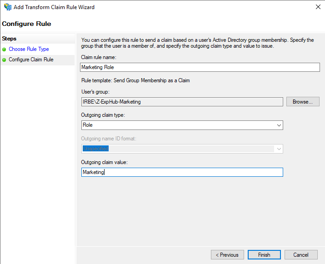This screenshot has width=325, height=264.
Task: Go back with the Previous button
Action: pyautogui.click(x=227, y=254)
